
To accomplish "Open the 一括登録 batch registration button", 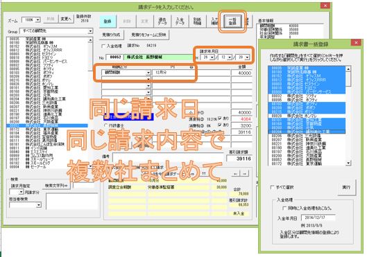I will (x=232, y=21).
